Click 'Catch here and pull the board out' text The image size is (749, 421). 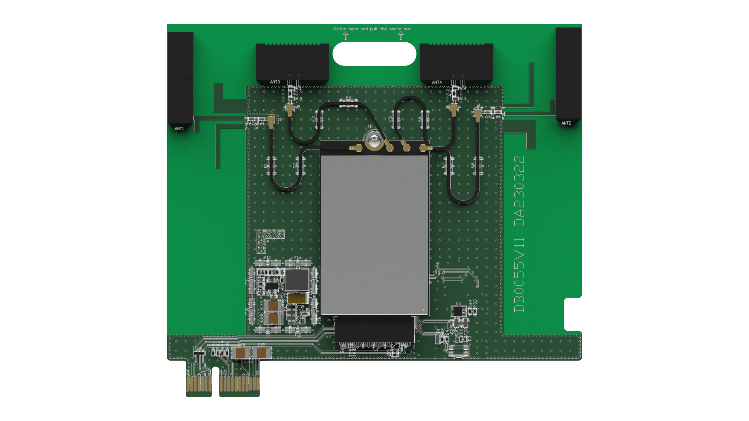point(372,29)
